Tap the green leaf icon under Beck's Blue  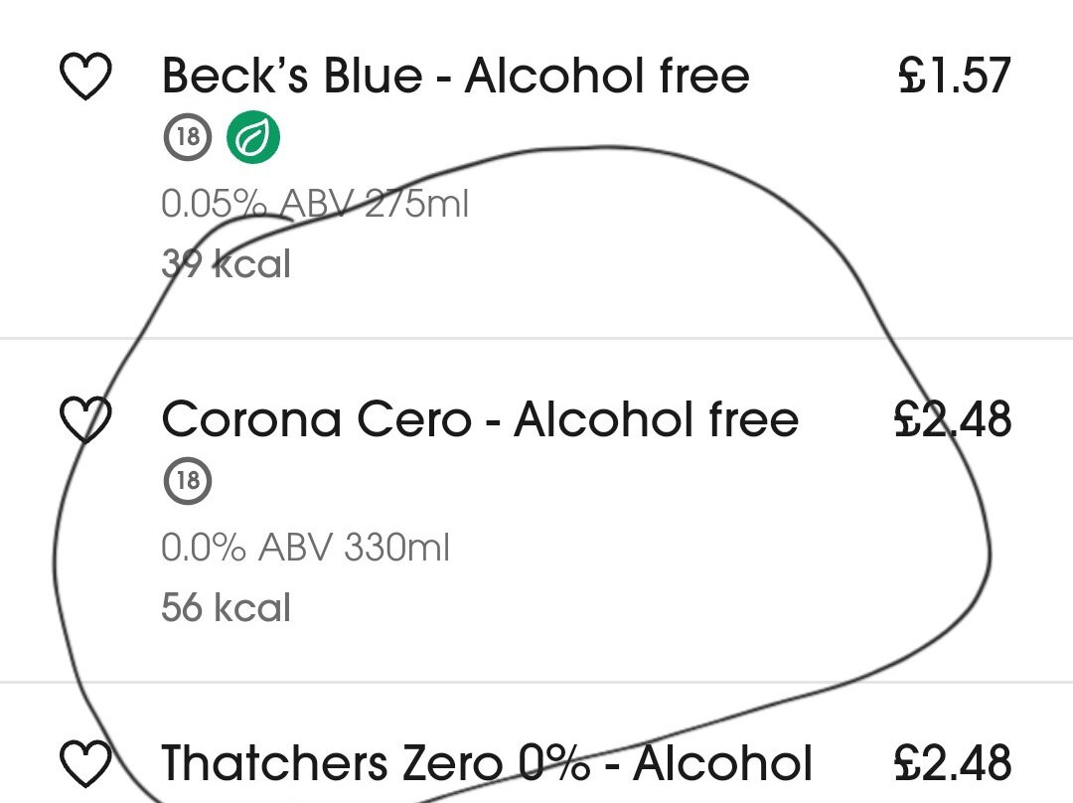pyautogui.click(x=253, y=137)
